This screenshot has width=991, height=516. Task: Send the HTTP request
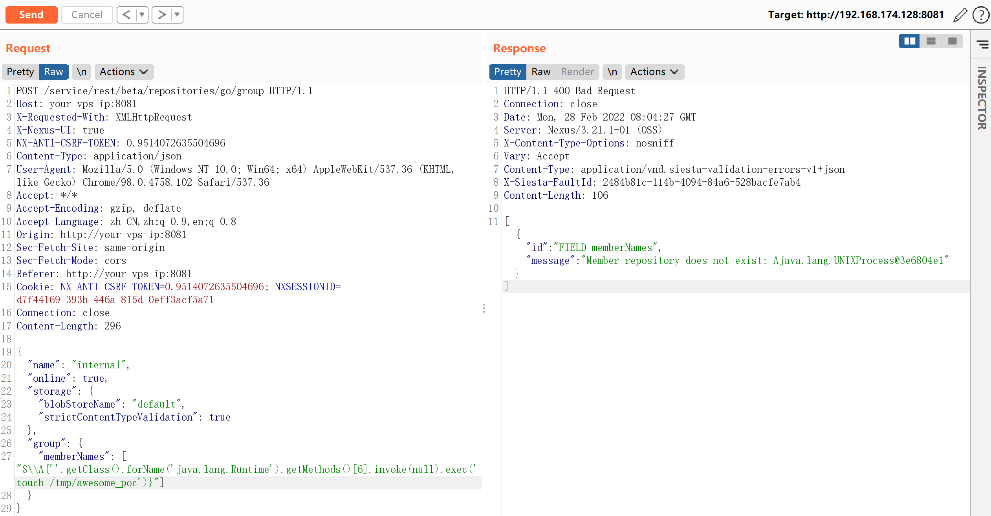click(31, 15)
